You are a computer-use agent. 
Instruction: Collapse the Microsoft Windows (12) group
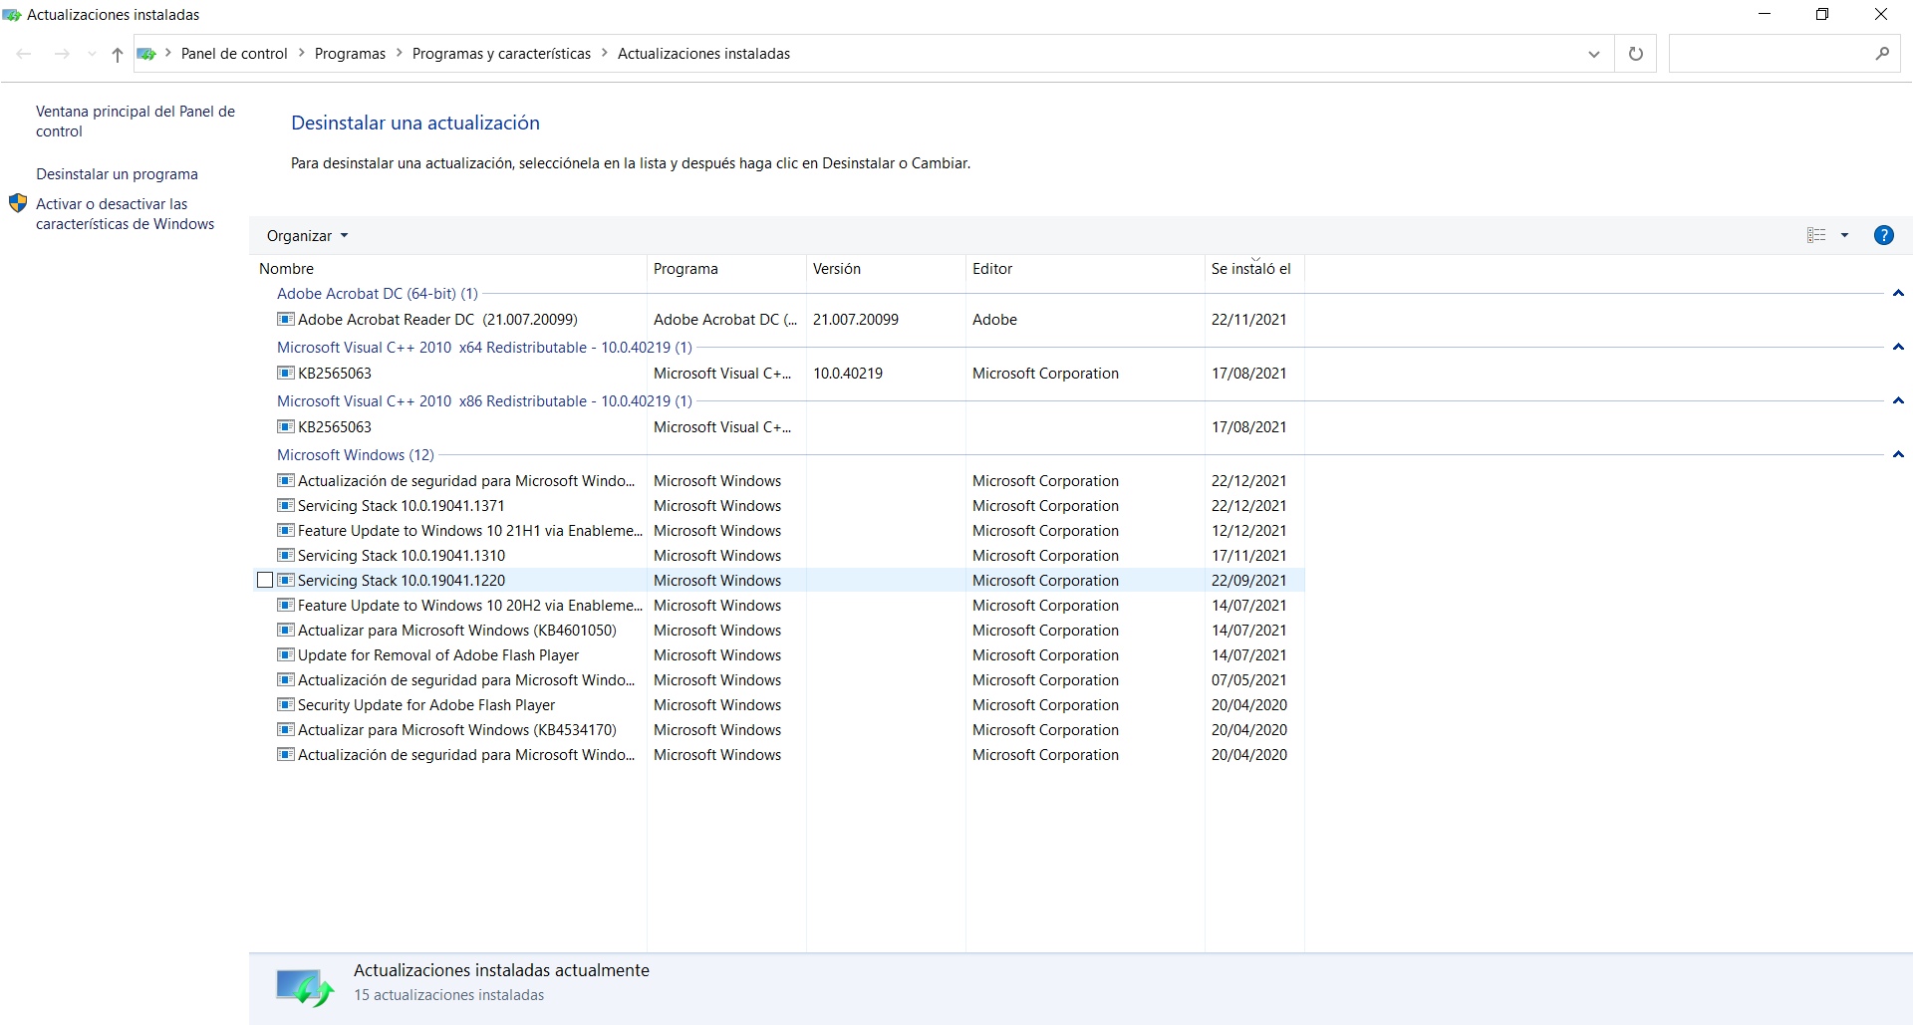click(1898, 455)
